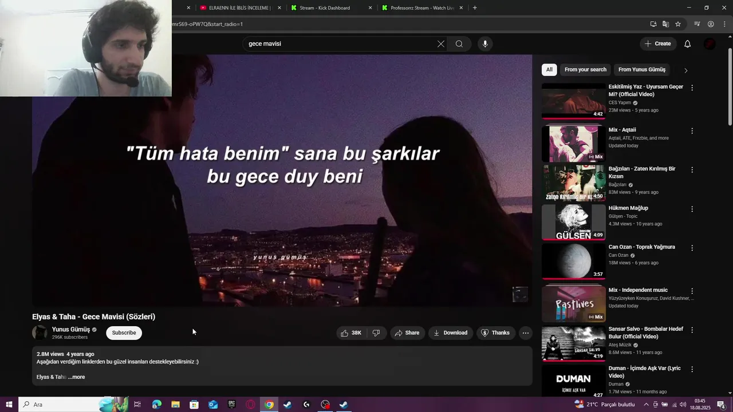Image resolution: width=733 pixels, height=412 pixels.
Task: Open Task View on the taskbar
Action: (137, 405)
